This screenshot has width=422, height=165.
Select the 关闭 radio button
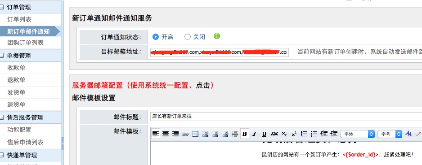coord(187,37)
